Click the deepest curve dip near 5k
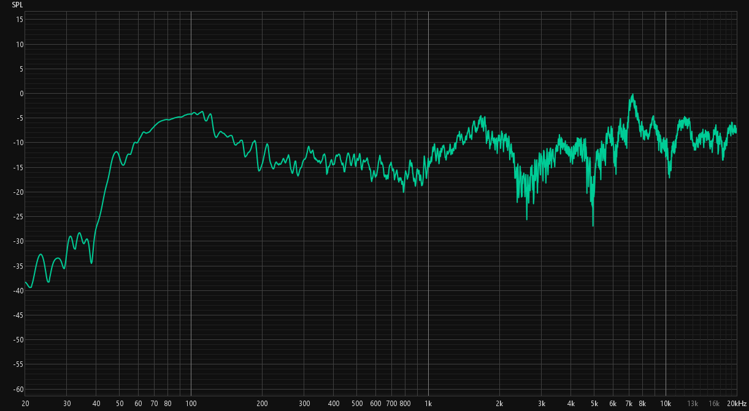This screenshot has height=411, width=749. click(x=593, y=225)
